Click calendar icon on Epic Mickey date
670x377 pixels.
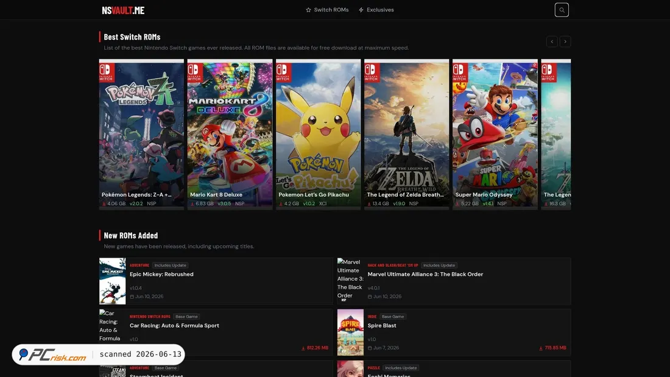tap(132, 297)
